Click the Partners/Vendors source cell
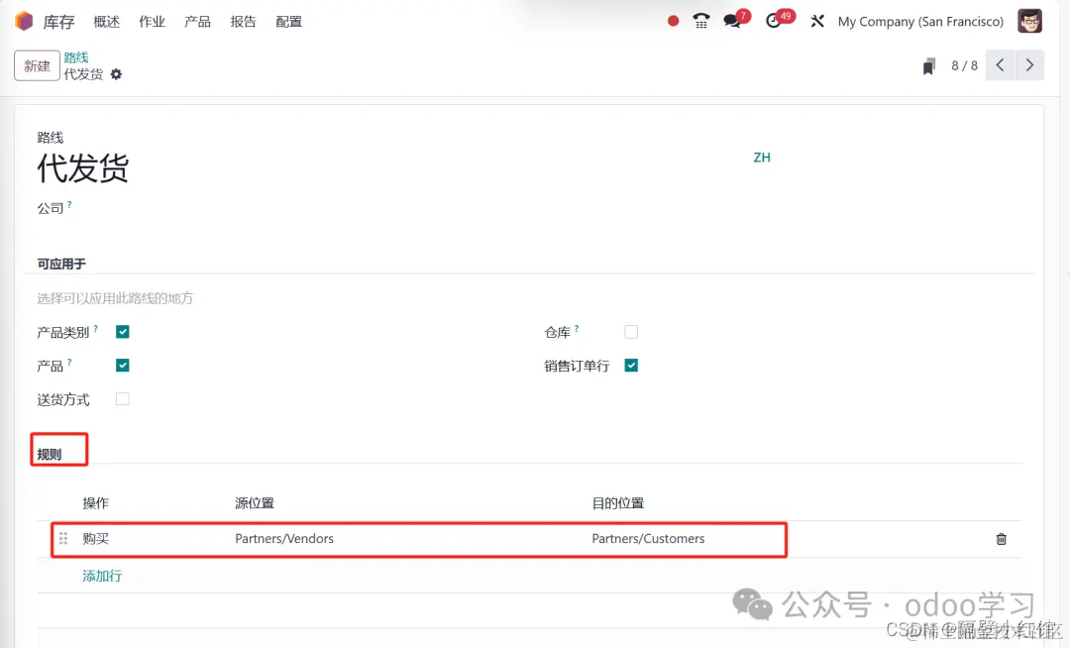The width and height of the screenshot is (1070, 648). click(x=284, y=539)
